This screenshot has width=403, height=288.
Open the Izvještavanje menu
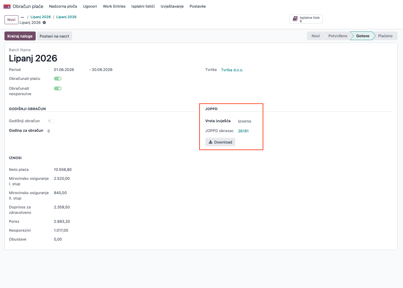pos(172,6)
